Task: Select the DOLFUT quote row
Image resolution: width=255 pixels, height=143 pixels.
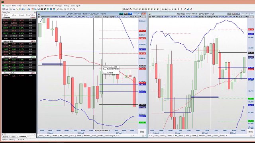Action: click(x=19, y=23)
